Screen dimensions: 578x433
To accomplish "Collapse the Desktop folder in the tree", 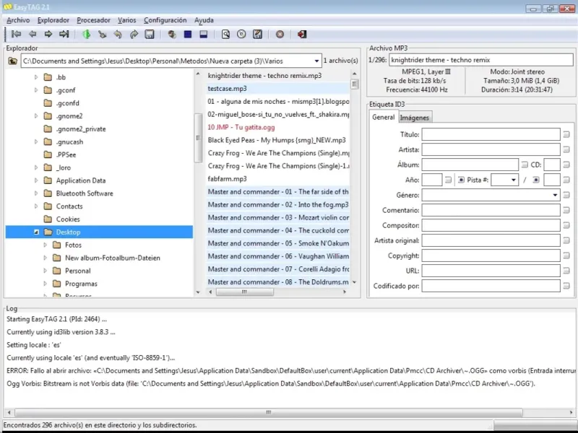I will [x=36, y=232].
